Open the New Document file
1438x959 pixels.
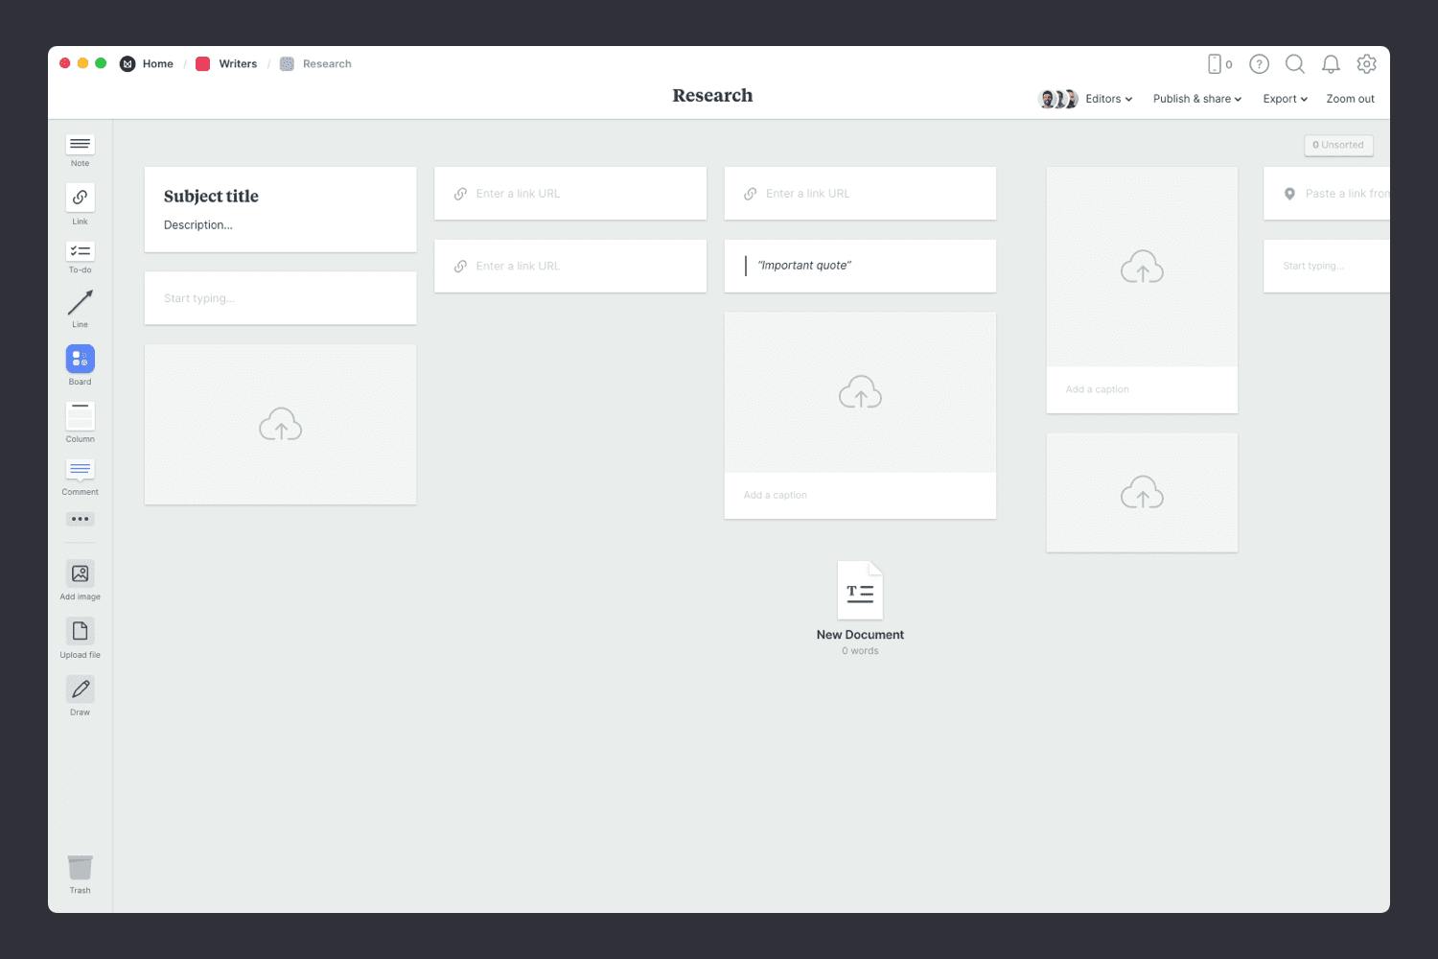coord(860,592)
